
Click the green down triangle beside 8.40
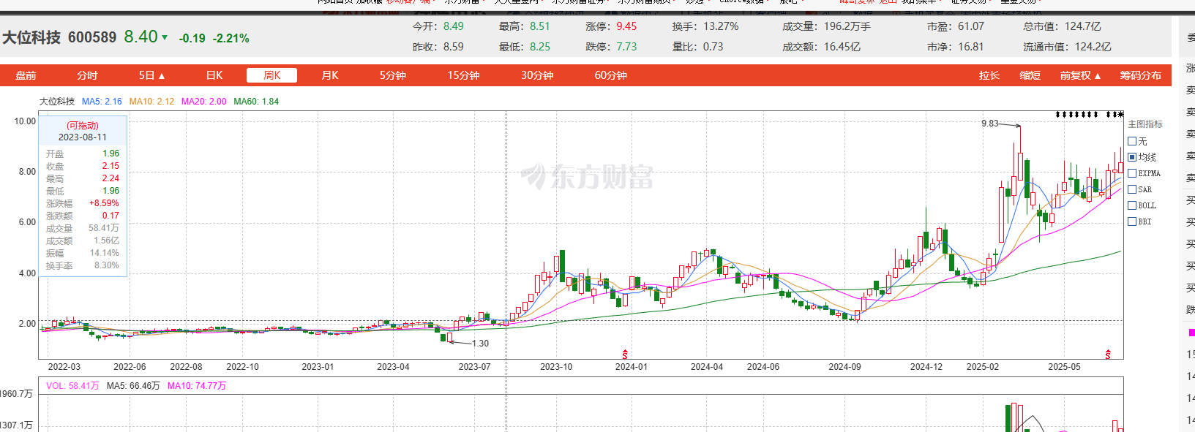coord(165,37)
